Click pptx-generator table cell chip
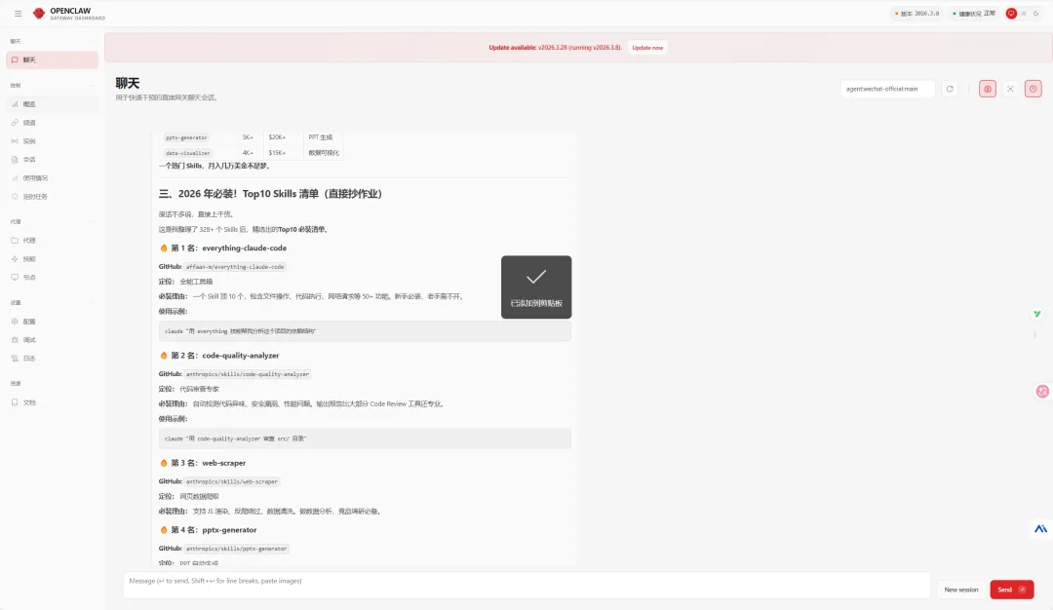Viewport: 1053px width, 610px height. coord(186,137)
